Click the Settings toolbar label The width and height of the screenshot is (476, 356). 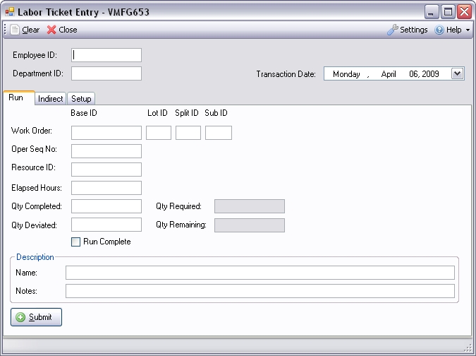click(413, 30)
